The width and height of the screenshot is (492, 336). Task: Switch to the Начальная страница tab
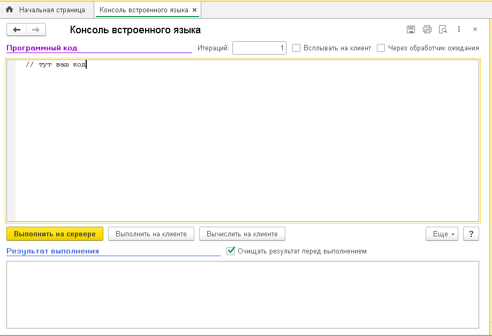pyautogui.click(x=46, y=10)
